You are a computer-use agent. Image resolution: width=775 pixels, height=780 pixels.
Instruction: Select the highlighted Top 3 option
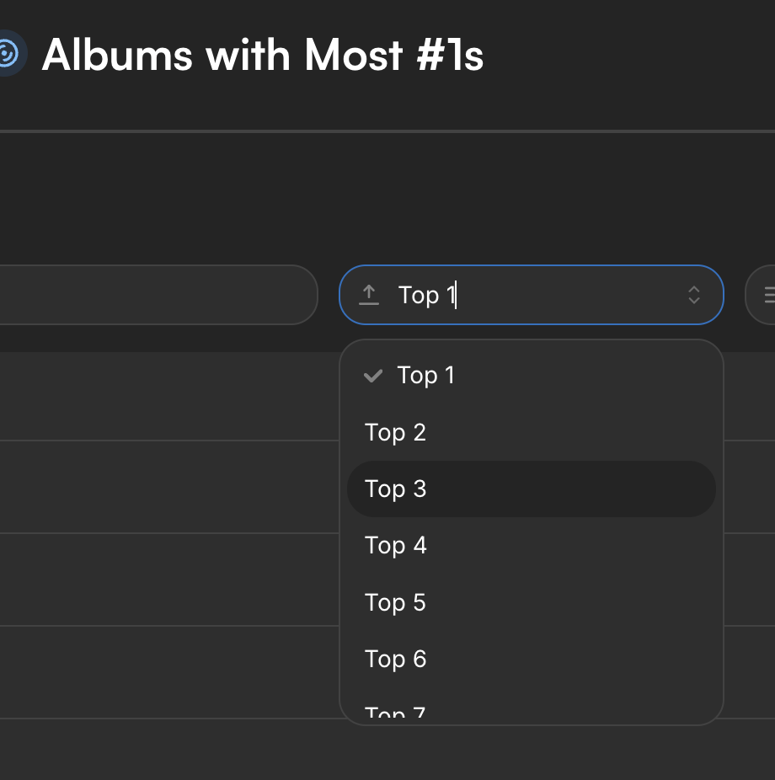click(x=532, y=489)
